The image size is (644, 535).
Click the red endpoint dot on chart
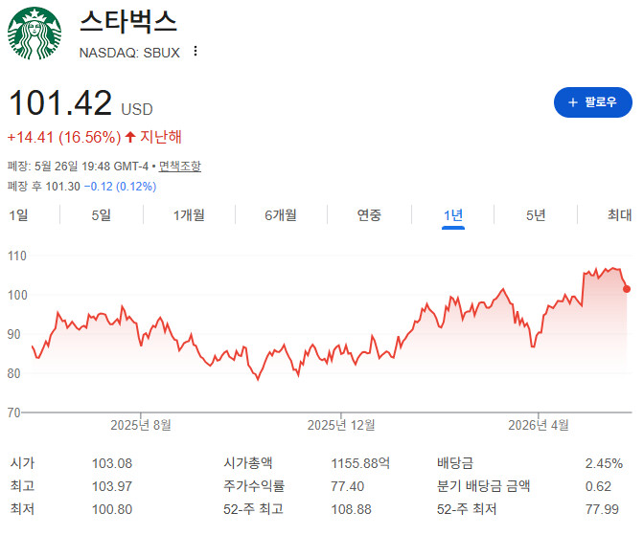(x=627, y=289)
